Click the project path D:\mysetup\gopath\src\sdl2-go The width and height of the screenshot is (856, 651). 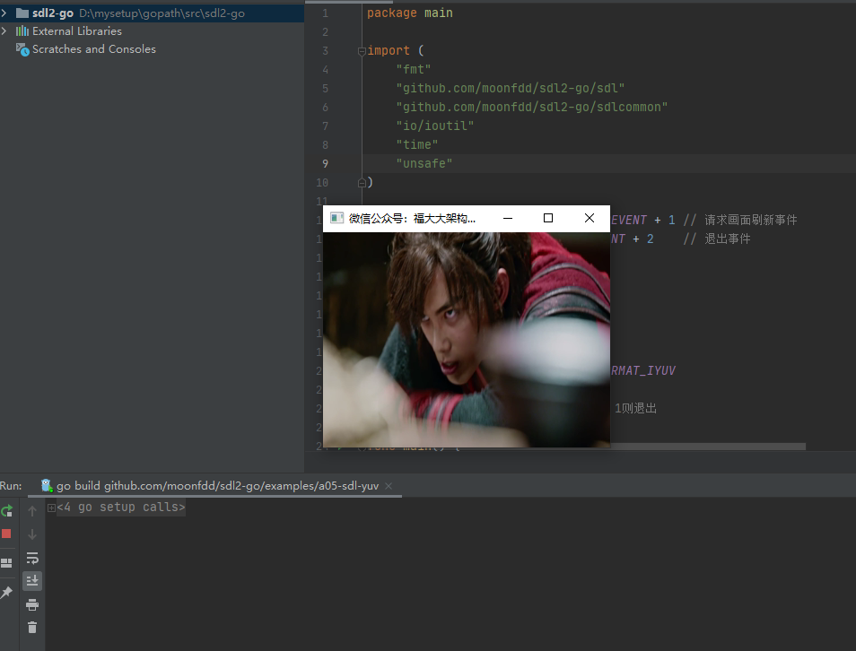(162, 13)
